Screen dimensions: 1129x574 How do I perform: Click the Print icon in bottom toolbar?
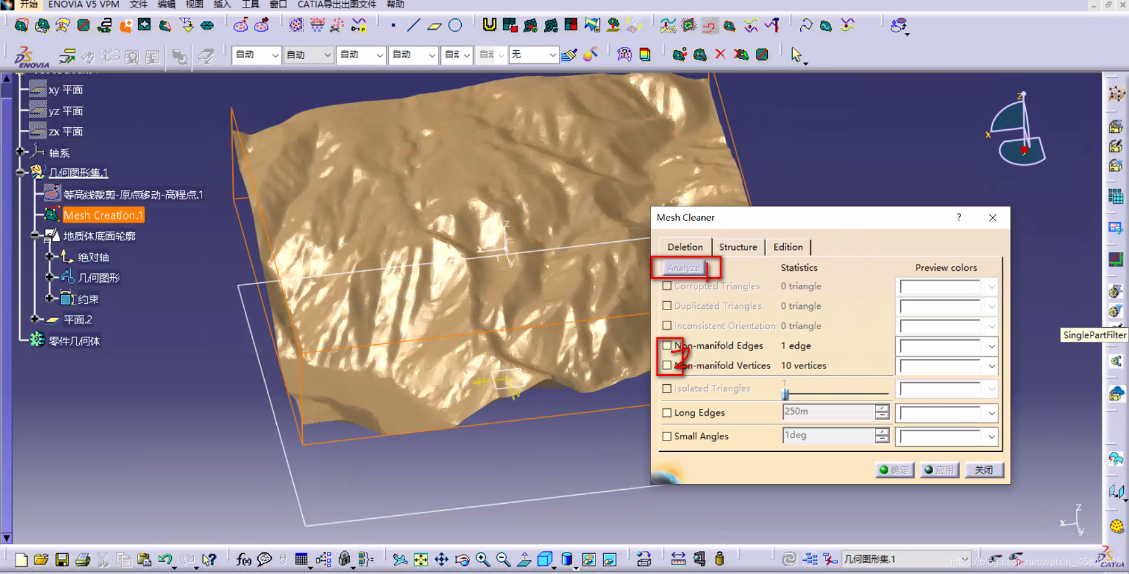pyautogui.click(x=82, y=559)
